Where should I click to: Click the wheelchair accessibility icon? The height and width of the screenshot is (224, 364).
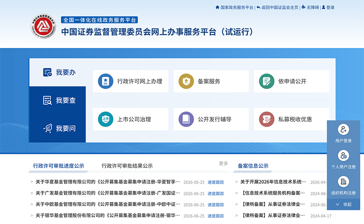pos(303,7)
